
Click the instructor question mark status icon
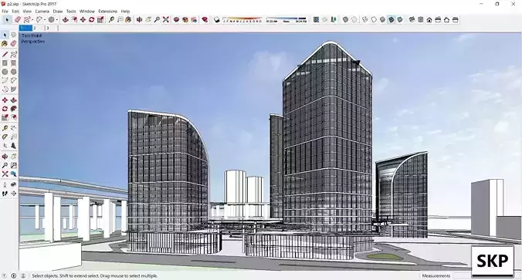(5, 275)
